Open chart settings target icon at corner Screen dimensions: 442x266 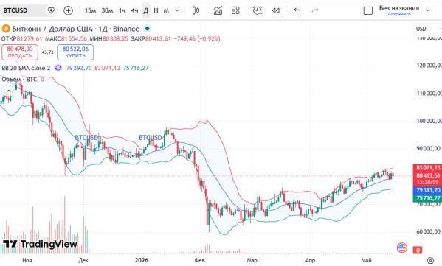[430, 260]
